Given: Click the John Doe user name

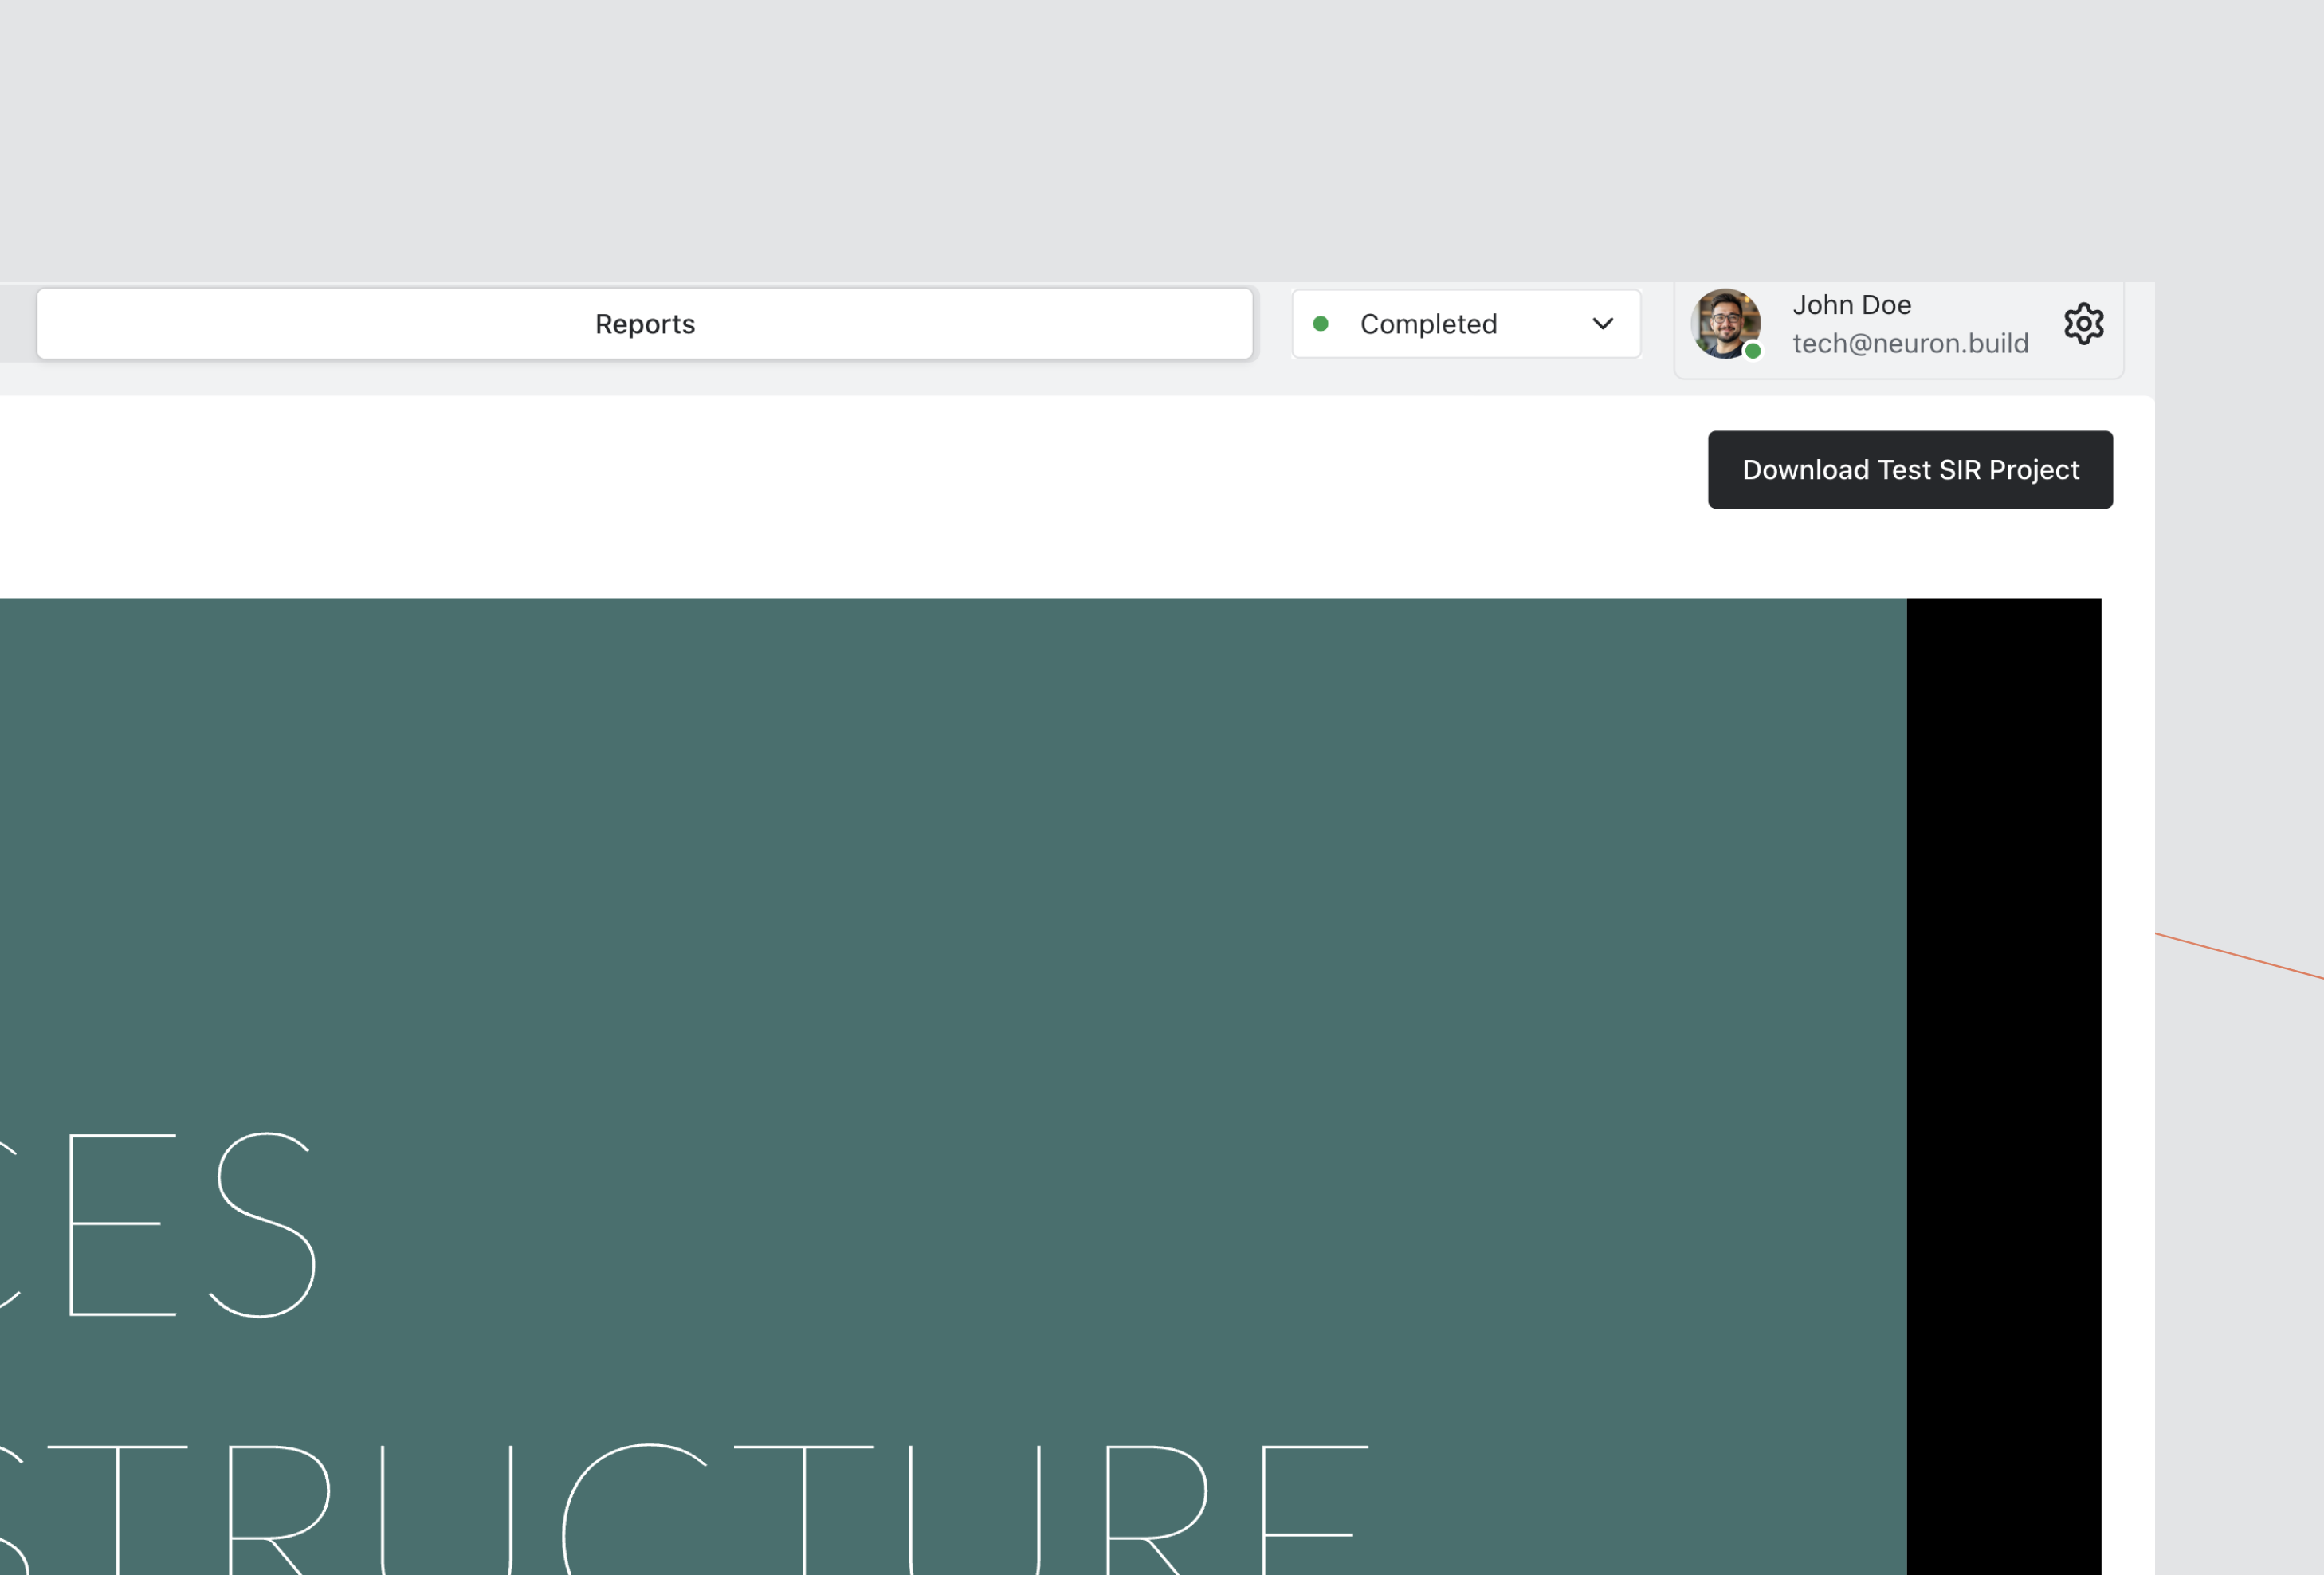Looking at the screenshot, I should (x=1851, y=305).
